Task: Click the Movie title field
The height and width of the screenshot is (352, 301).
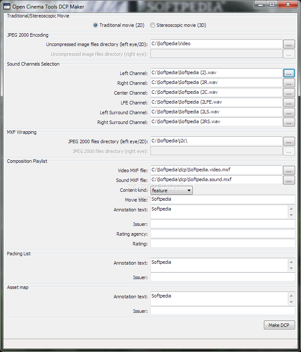Action: 223,199
